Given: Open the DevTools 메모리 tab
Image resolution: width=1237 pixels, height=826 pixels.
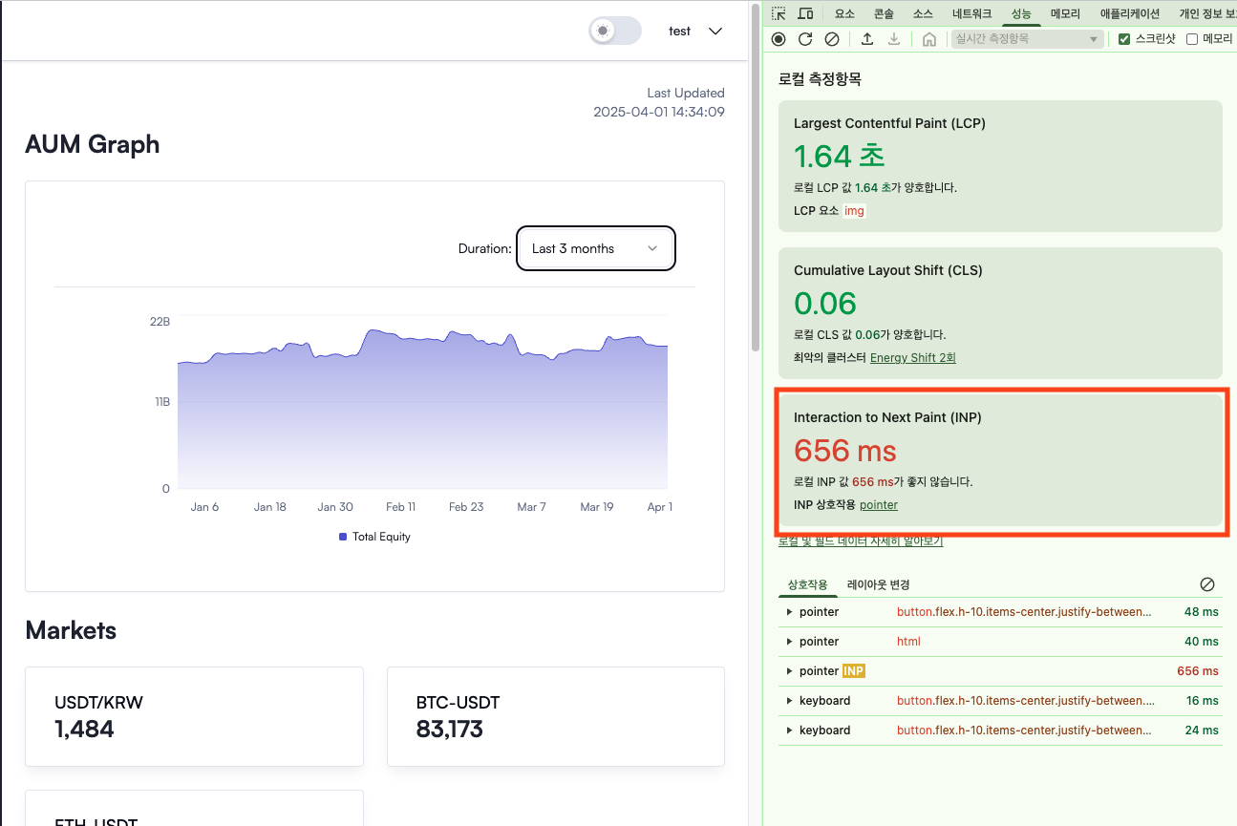Looking at the screenshot, I should [1065, 13].
